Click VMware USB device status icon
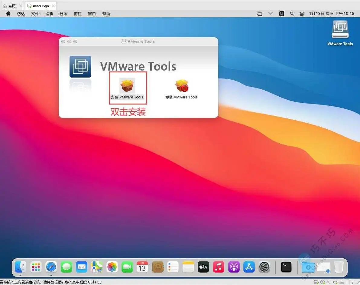 point(342,282)
